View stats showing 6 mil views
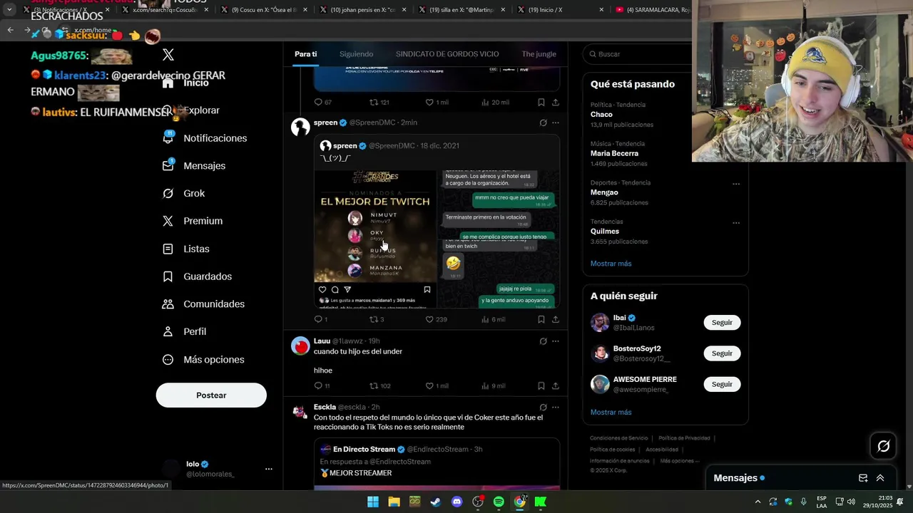The height and width of the screenshot is (513, 913). 494,319
